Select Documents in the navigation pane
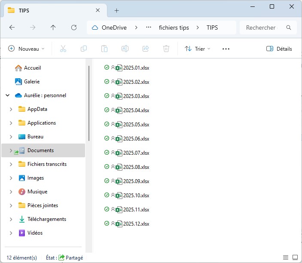302x263 pixels. tap(43, 150)
